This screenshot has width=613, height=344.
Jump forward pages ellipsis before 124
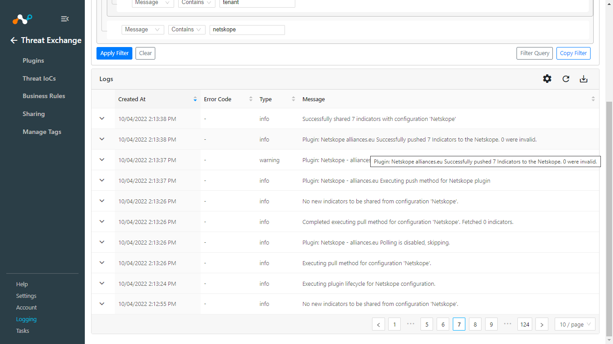[x=508, y=324]
